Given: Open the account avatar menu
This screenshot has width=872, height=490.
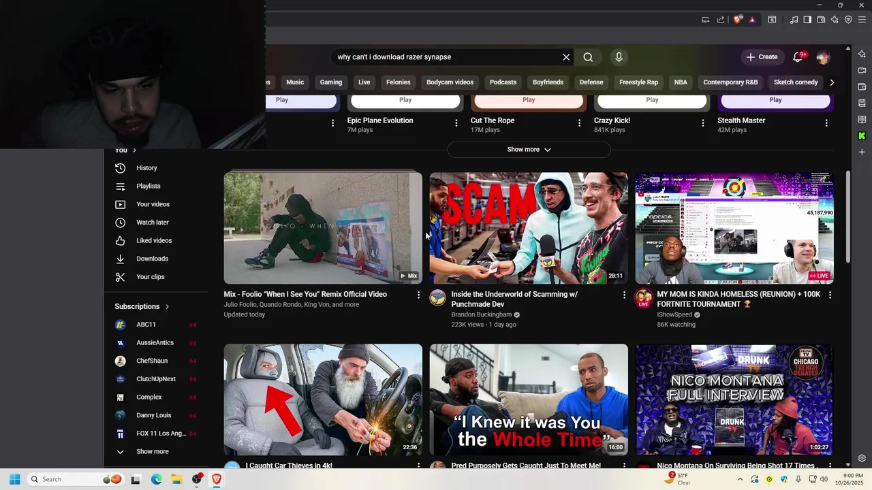Looking at the screenshot, I should click(823, 57).
